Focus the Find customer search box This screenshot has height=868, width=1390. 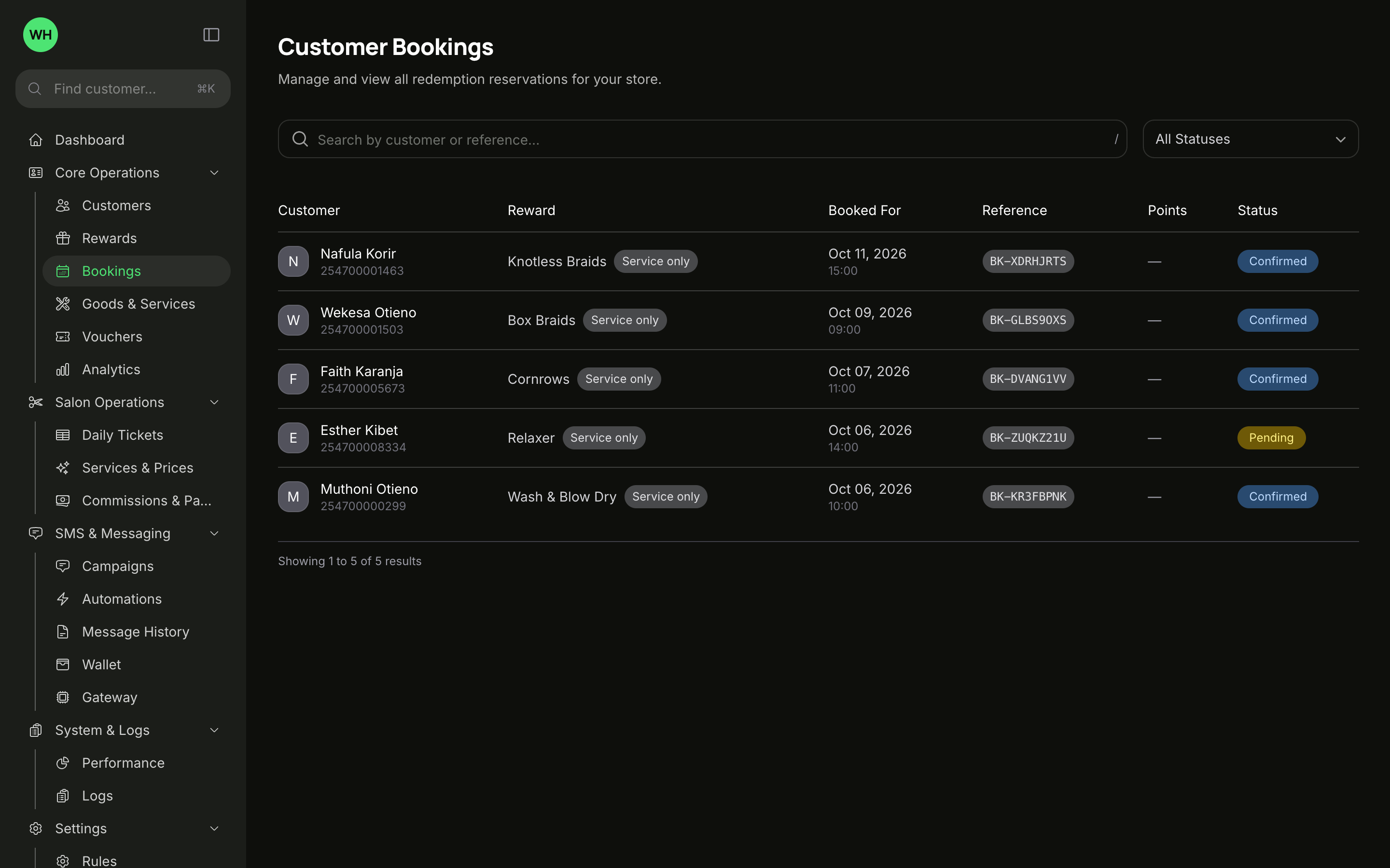tap(123, 89)
